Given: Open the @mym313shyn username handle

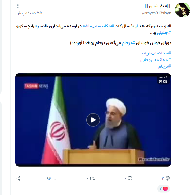Looking at the screenshot, I should coord(157,13).
